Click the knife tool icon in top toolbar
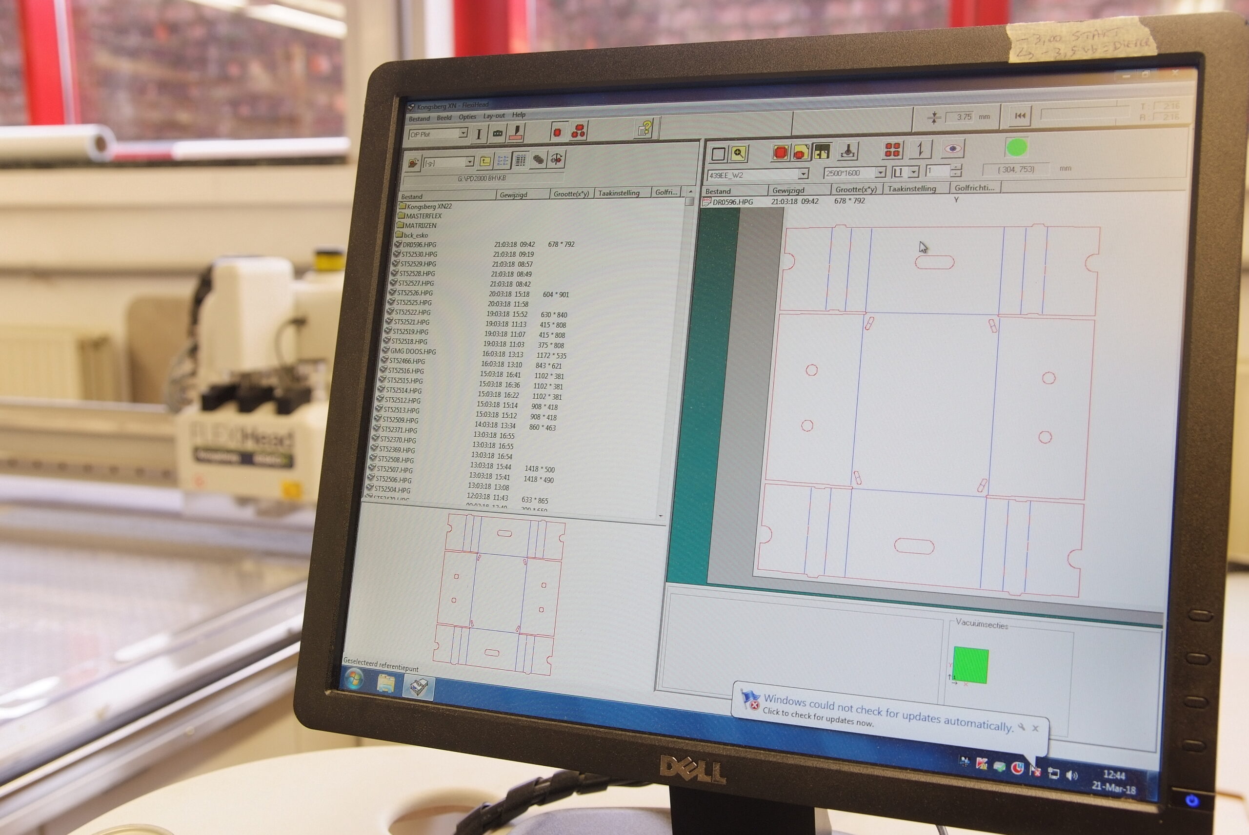The width and height of the screenshot is (1249, 835). (516, 133)
